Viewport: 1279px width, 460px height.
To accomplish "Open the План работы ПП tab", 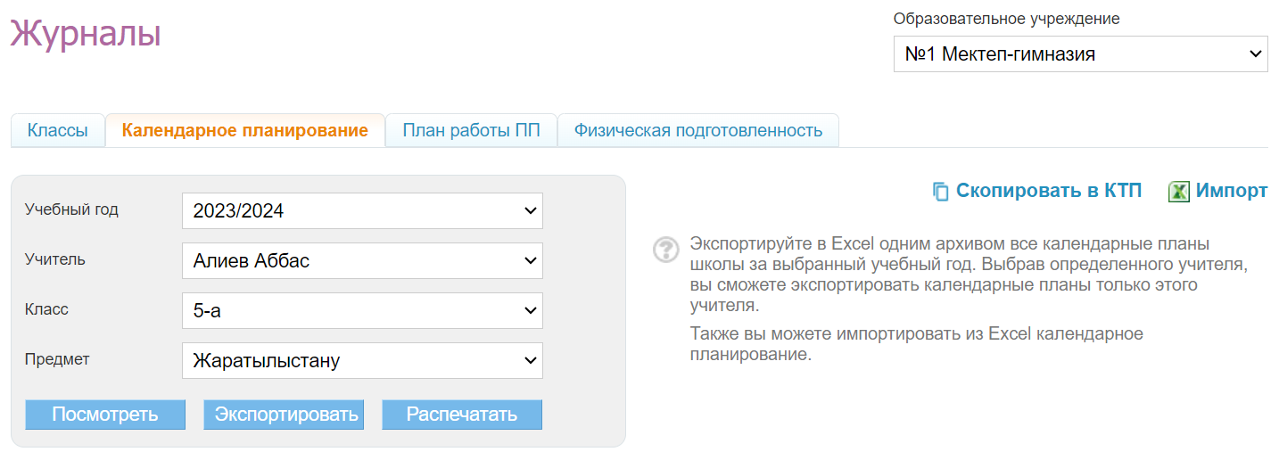I will pos(471,131).
